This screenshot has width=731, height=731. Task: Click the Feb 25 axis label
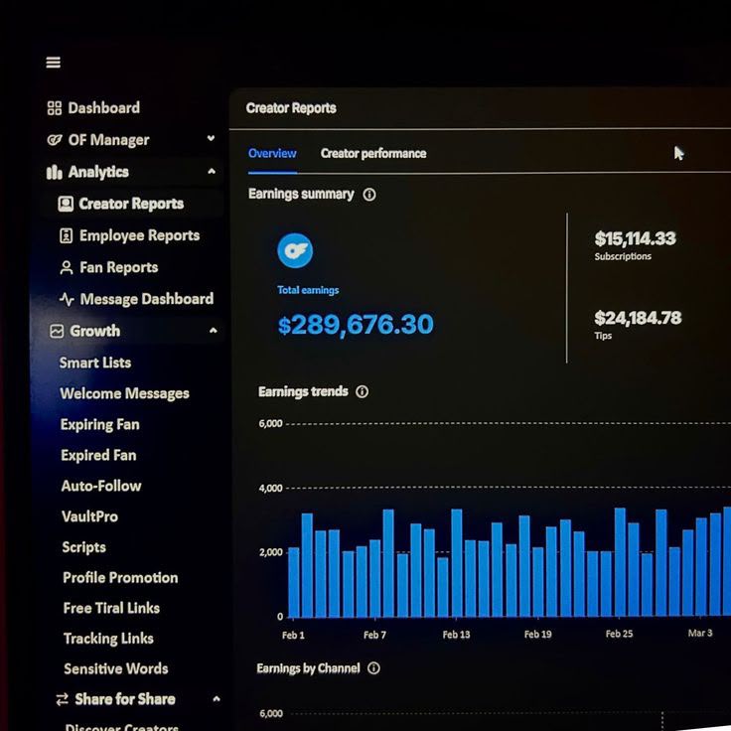[x=619, y=634]
